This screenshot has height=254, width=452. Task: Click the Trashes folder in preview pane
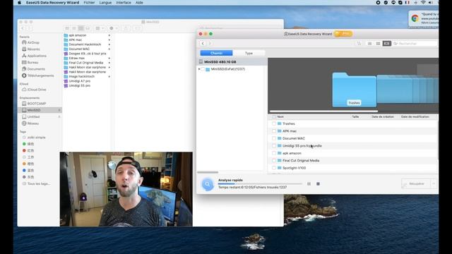[x=354, y=90]
